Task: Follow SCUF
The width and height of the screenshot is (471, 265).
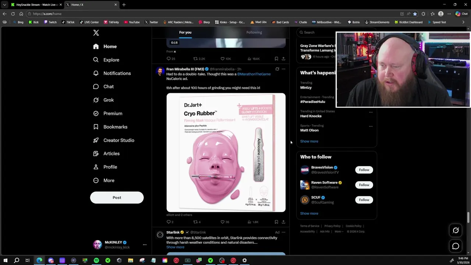Action: click(x=364, y=200)
